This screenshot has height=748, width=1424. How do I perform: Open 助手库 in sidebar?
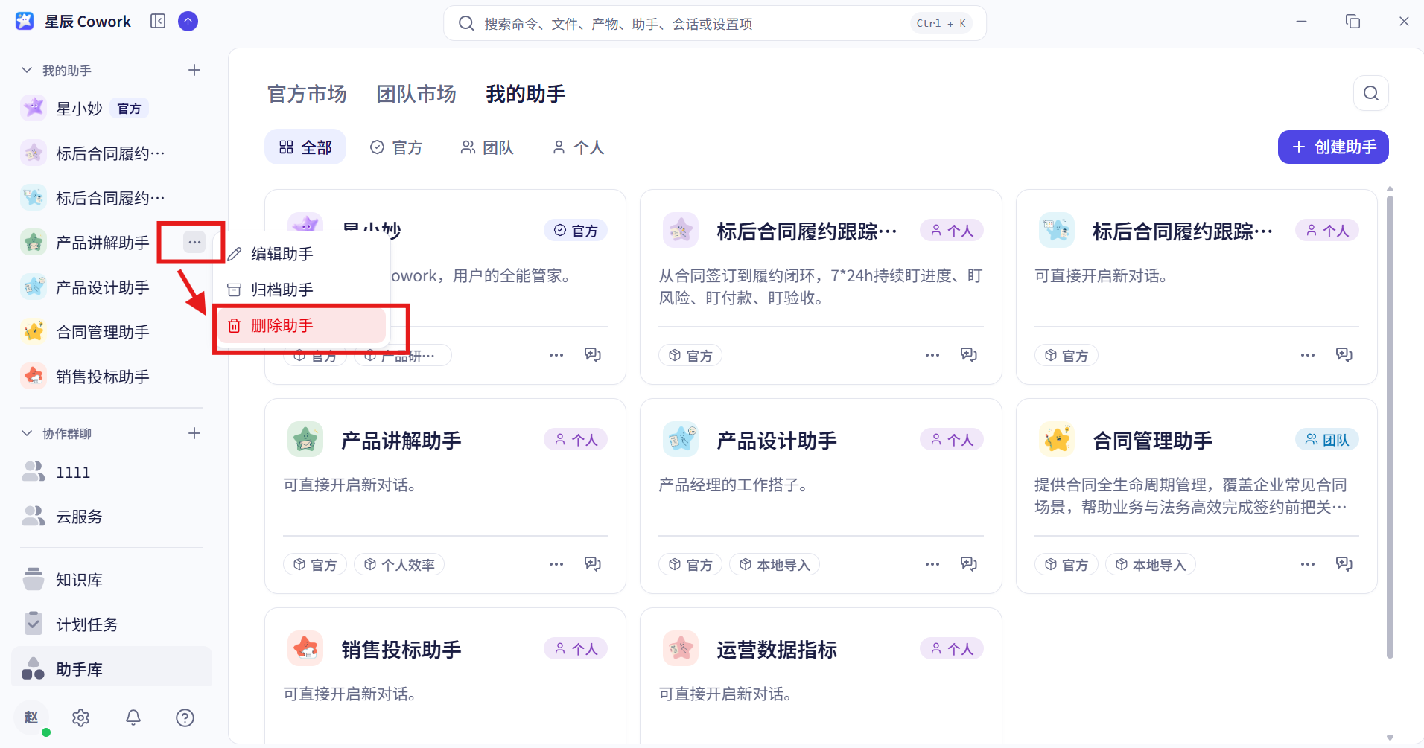(112, 668)
